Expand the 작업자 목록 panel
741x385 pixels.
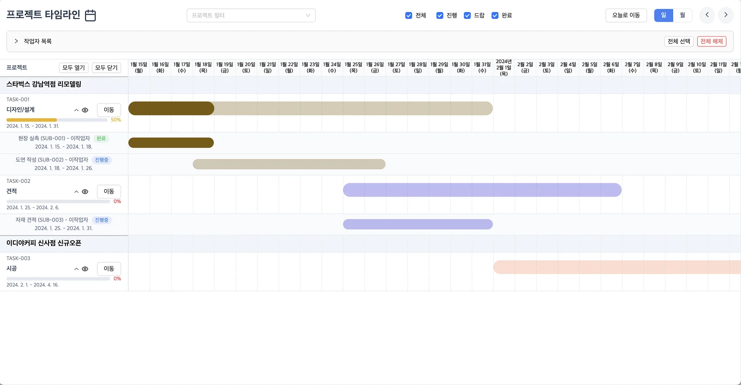tap(16, 41)
